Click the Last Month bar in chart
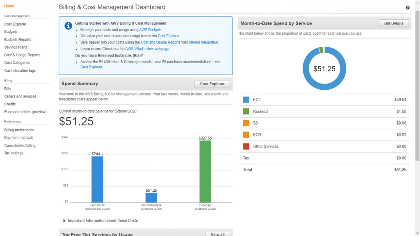The height and width of the screenshot is (236, 420). 97,179
